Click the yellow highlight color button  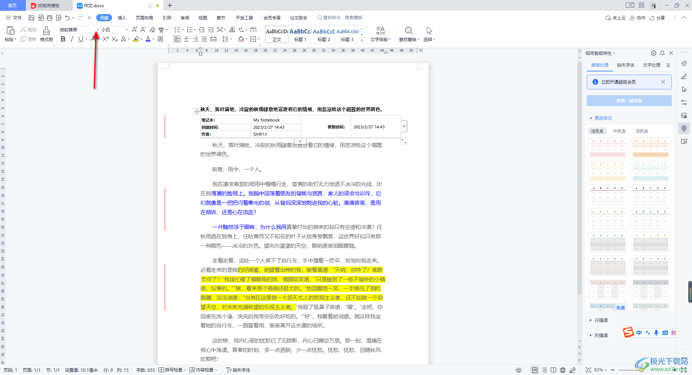point(136,39)
